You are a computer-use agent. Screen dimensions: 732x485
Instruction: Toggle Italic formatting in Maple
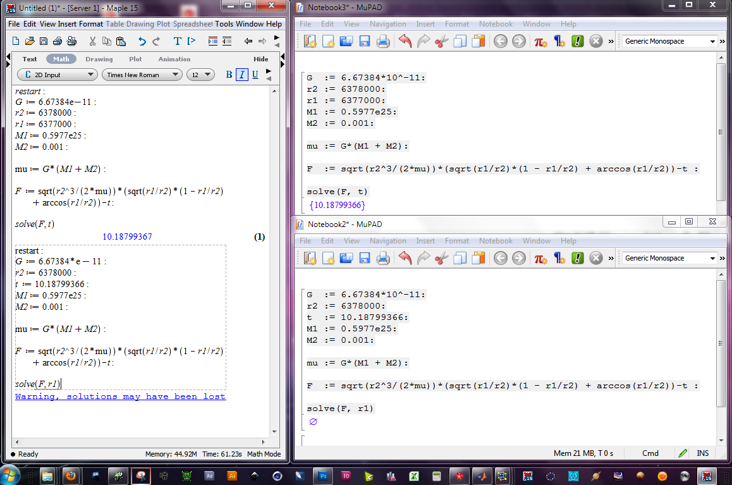coord(242,75)
